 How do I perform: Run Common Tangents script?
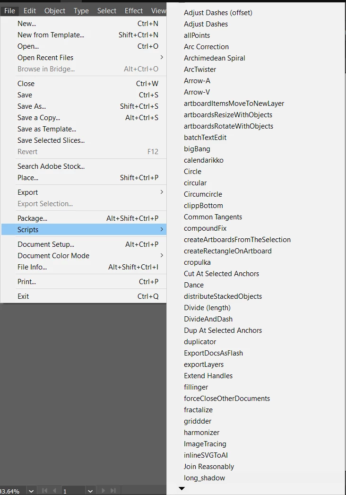(213, 217)
